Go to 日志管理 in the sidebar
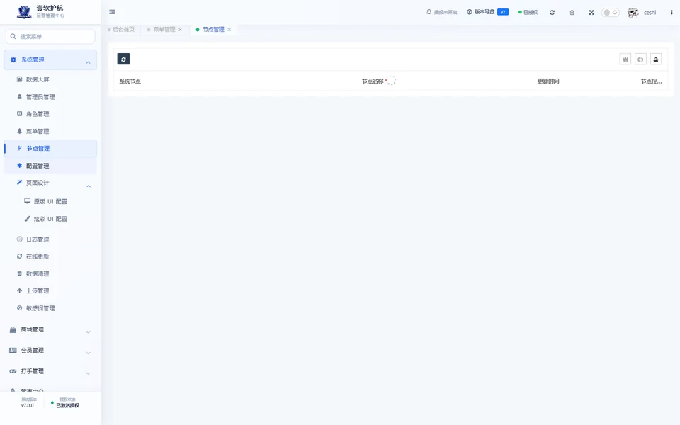 click(38, 239)
